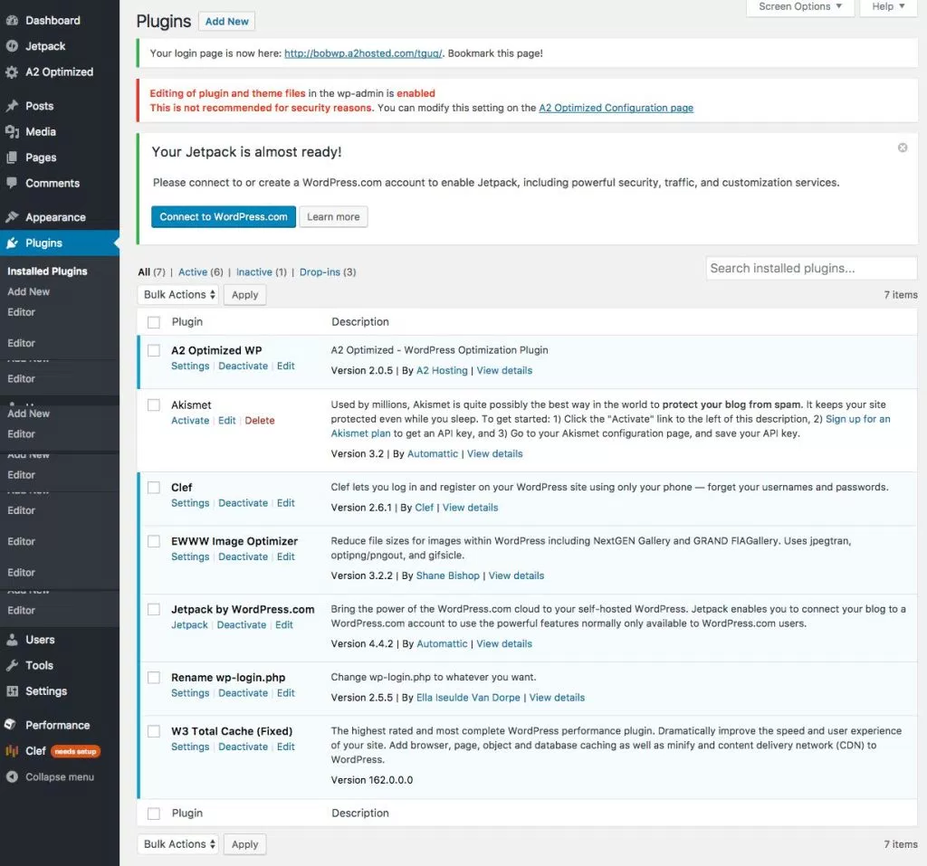Click the 'Version 162.0.0.0' text
This screenshot has height=866, width=927.
click(x=372, y=780)
